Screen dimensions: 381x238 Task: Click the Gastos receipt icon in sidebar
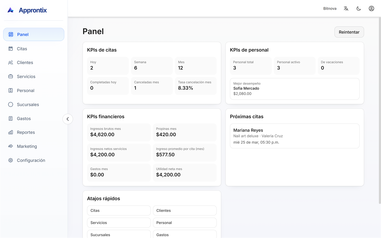click(x=11, y=118)
